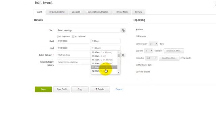Image resolution: width=216 pixels, height=121 pixels.
Task: Click the Save Draft button
Action: [x=61, y=89]
